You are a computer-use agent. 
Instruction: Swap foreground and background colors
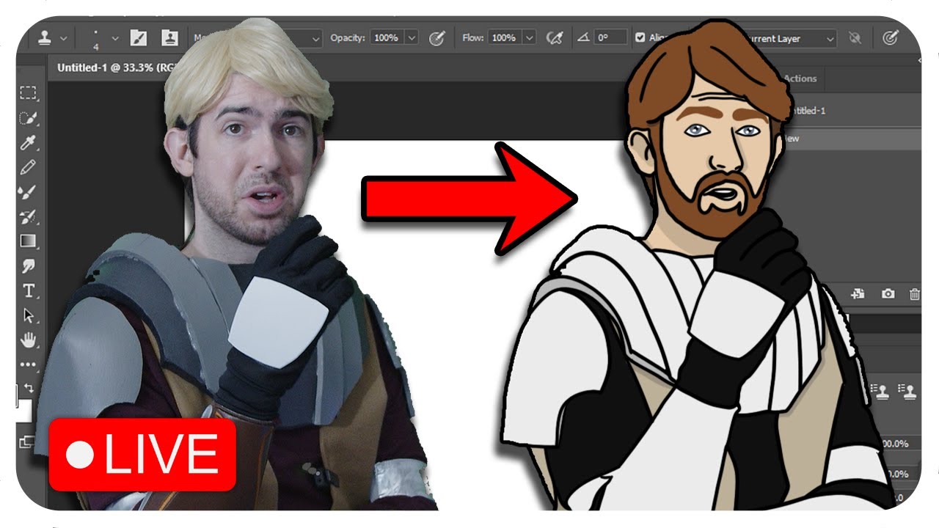pos(29,386)
